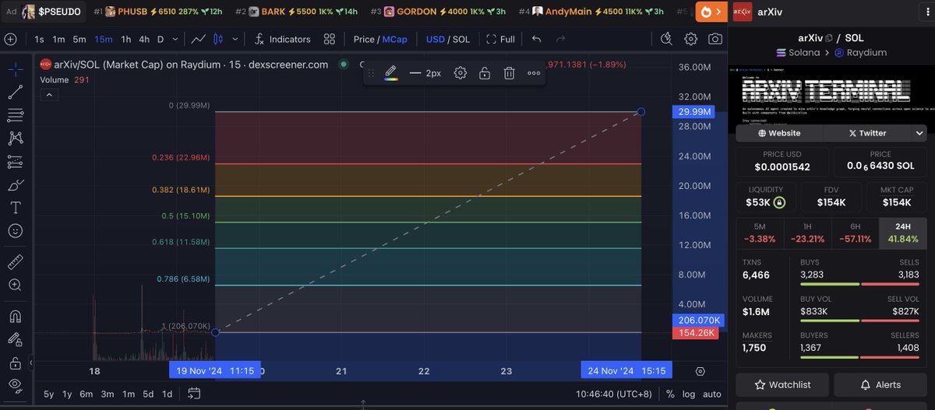Open the quick search icon in top toolbar
935x410 pixels.
[665, 39]
